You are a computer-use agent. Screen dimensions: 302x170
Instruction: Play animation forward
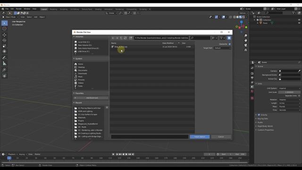pyautogui.click(x=126, y=154)
